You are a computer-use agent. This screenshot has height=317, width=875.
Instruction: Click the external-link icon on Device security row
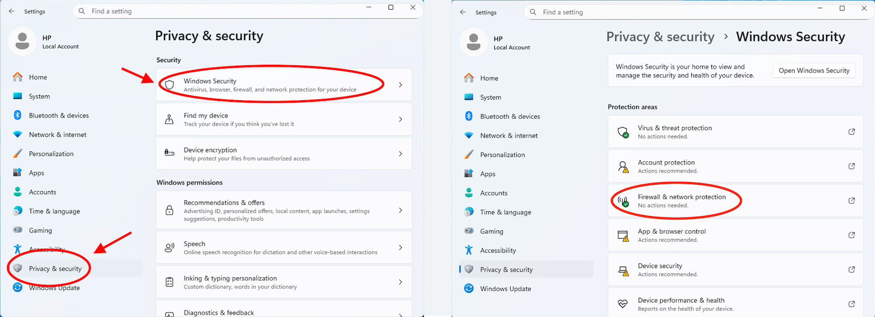pos(851,270)
